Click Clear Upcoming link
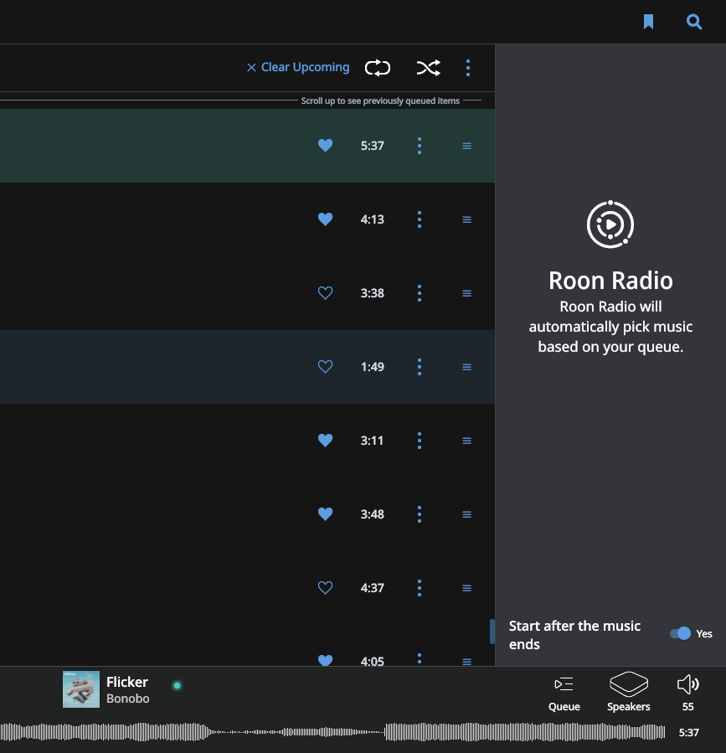The height and width of the screenshot is (753, 726). [298, 67]
